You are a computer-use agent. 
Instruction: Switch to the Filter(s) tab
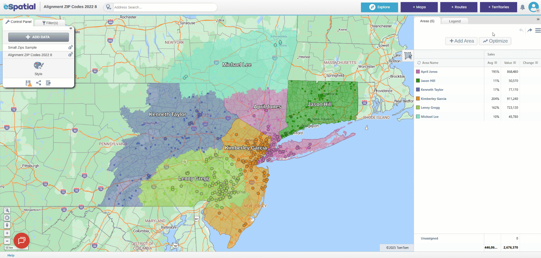pyautogui.click(x=50, y=23)
